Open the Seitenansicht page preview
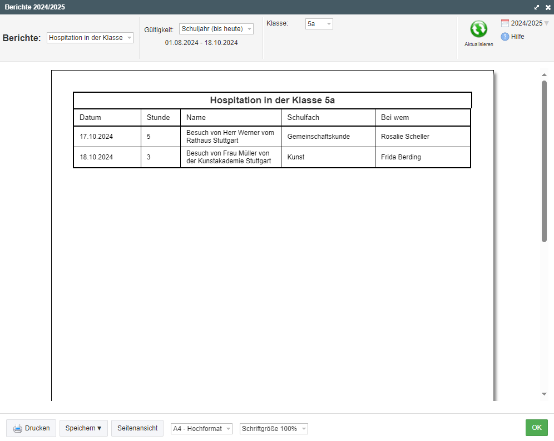 pyautogui.click(x=137, y=428)
